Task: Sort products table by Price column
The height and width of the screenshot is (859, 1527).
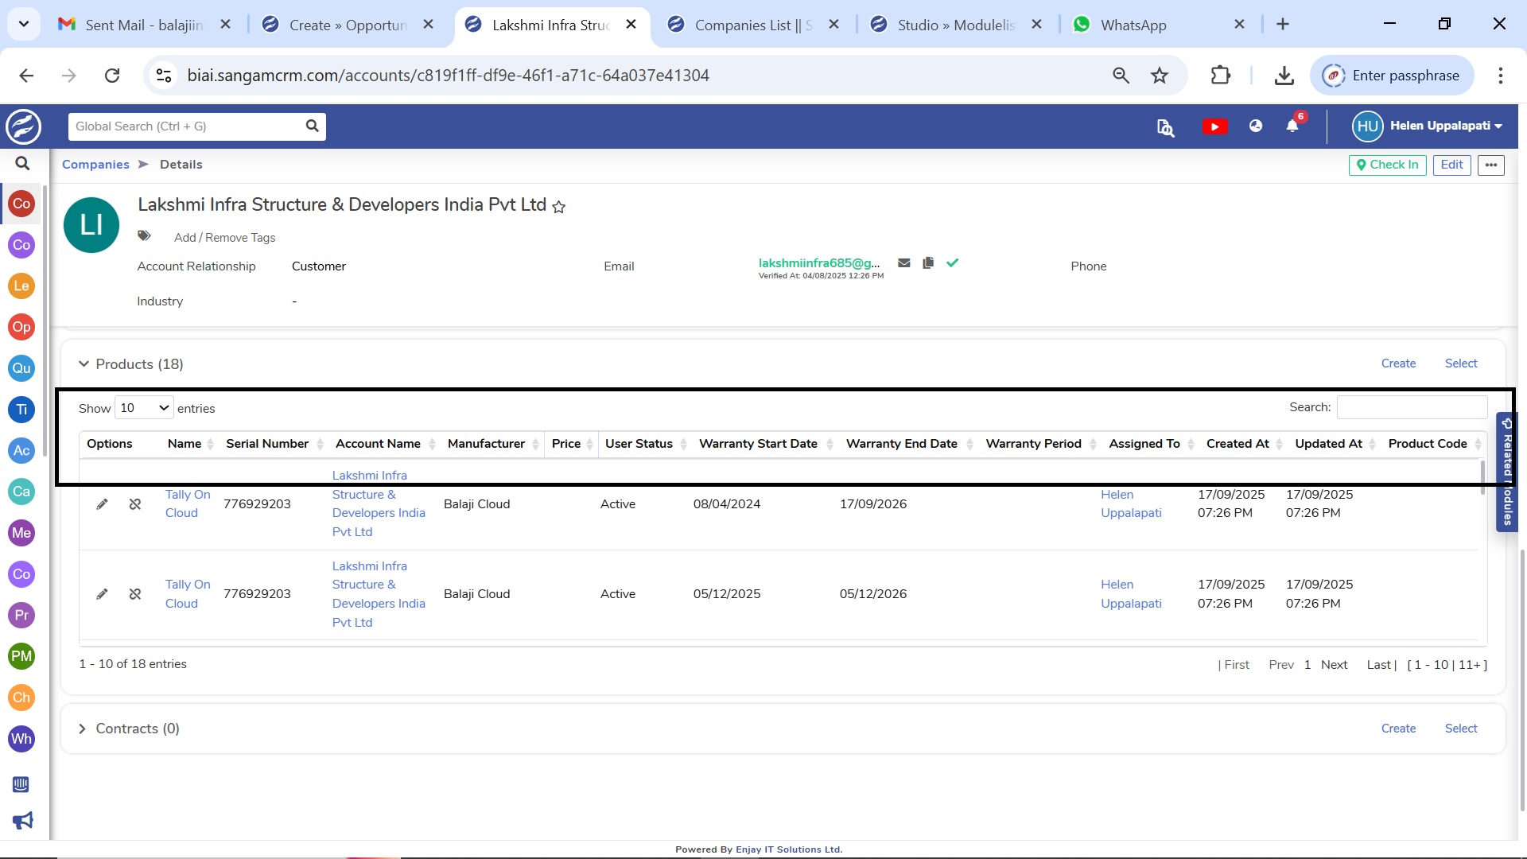Action: click(566, 444)
